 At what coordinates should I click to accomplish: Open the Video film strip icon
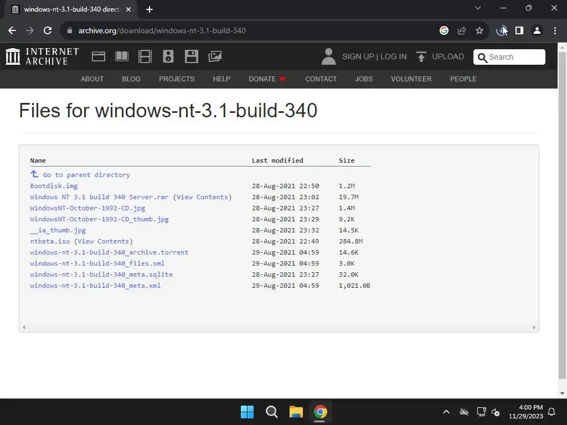pos(145,57)
